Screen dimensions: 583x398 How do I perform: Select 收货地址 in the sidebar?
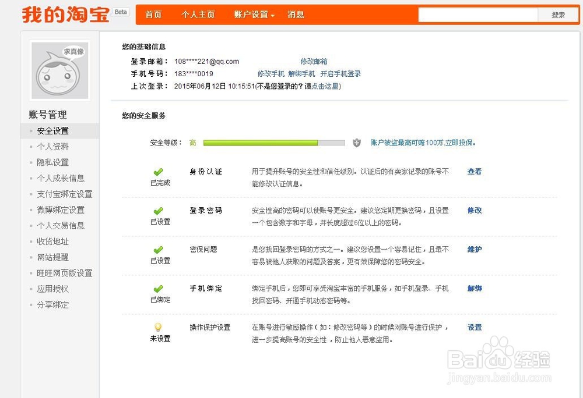point(51,241)
